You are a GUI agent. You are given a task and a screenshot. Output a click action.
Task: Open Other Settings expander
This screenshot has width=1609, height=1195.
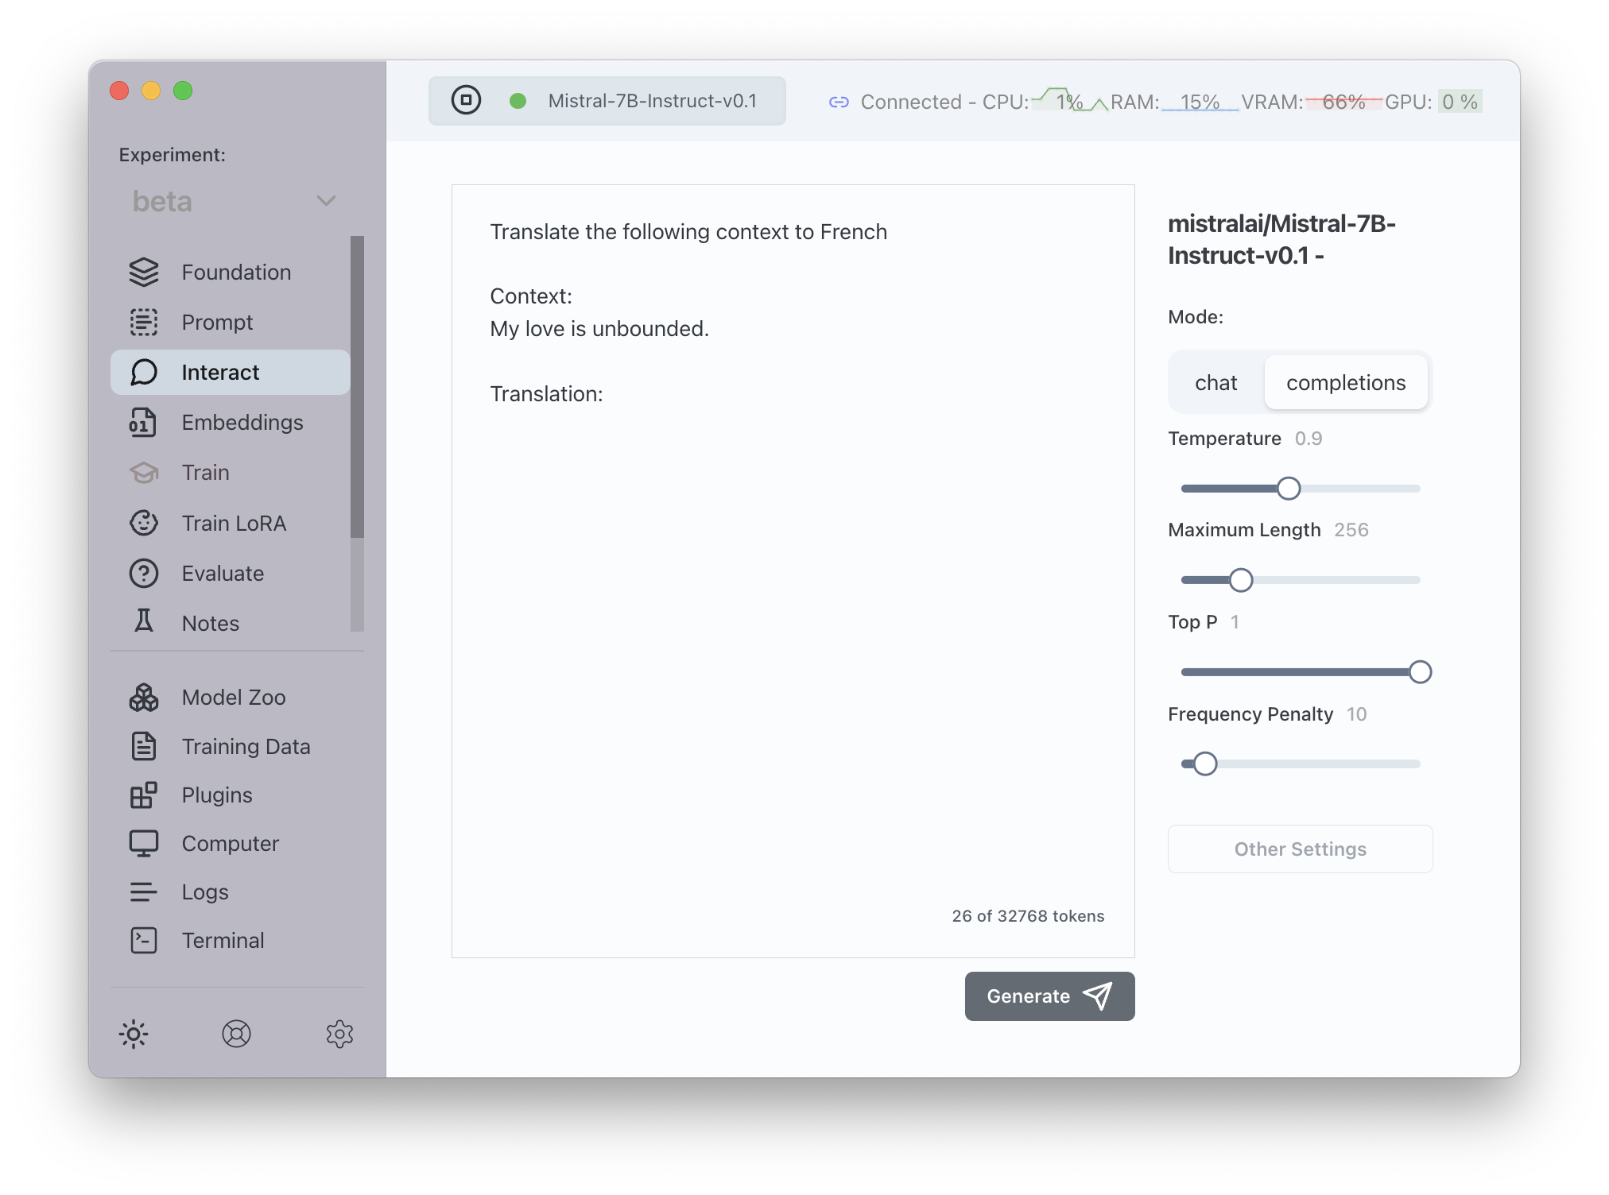coord(1300,849)
